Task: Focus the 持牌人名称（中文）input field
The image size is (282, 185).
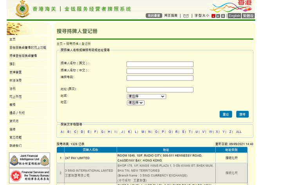Action: pyautogui.click(x=160, y=71)
